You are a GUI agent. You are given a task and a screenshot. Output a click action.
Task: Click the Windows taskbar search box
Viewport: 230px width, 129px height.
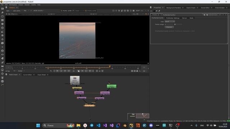point(58,125)
